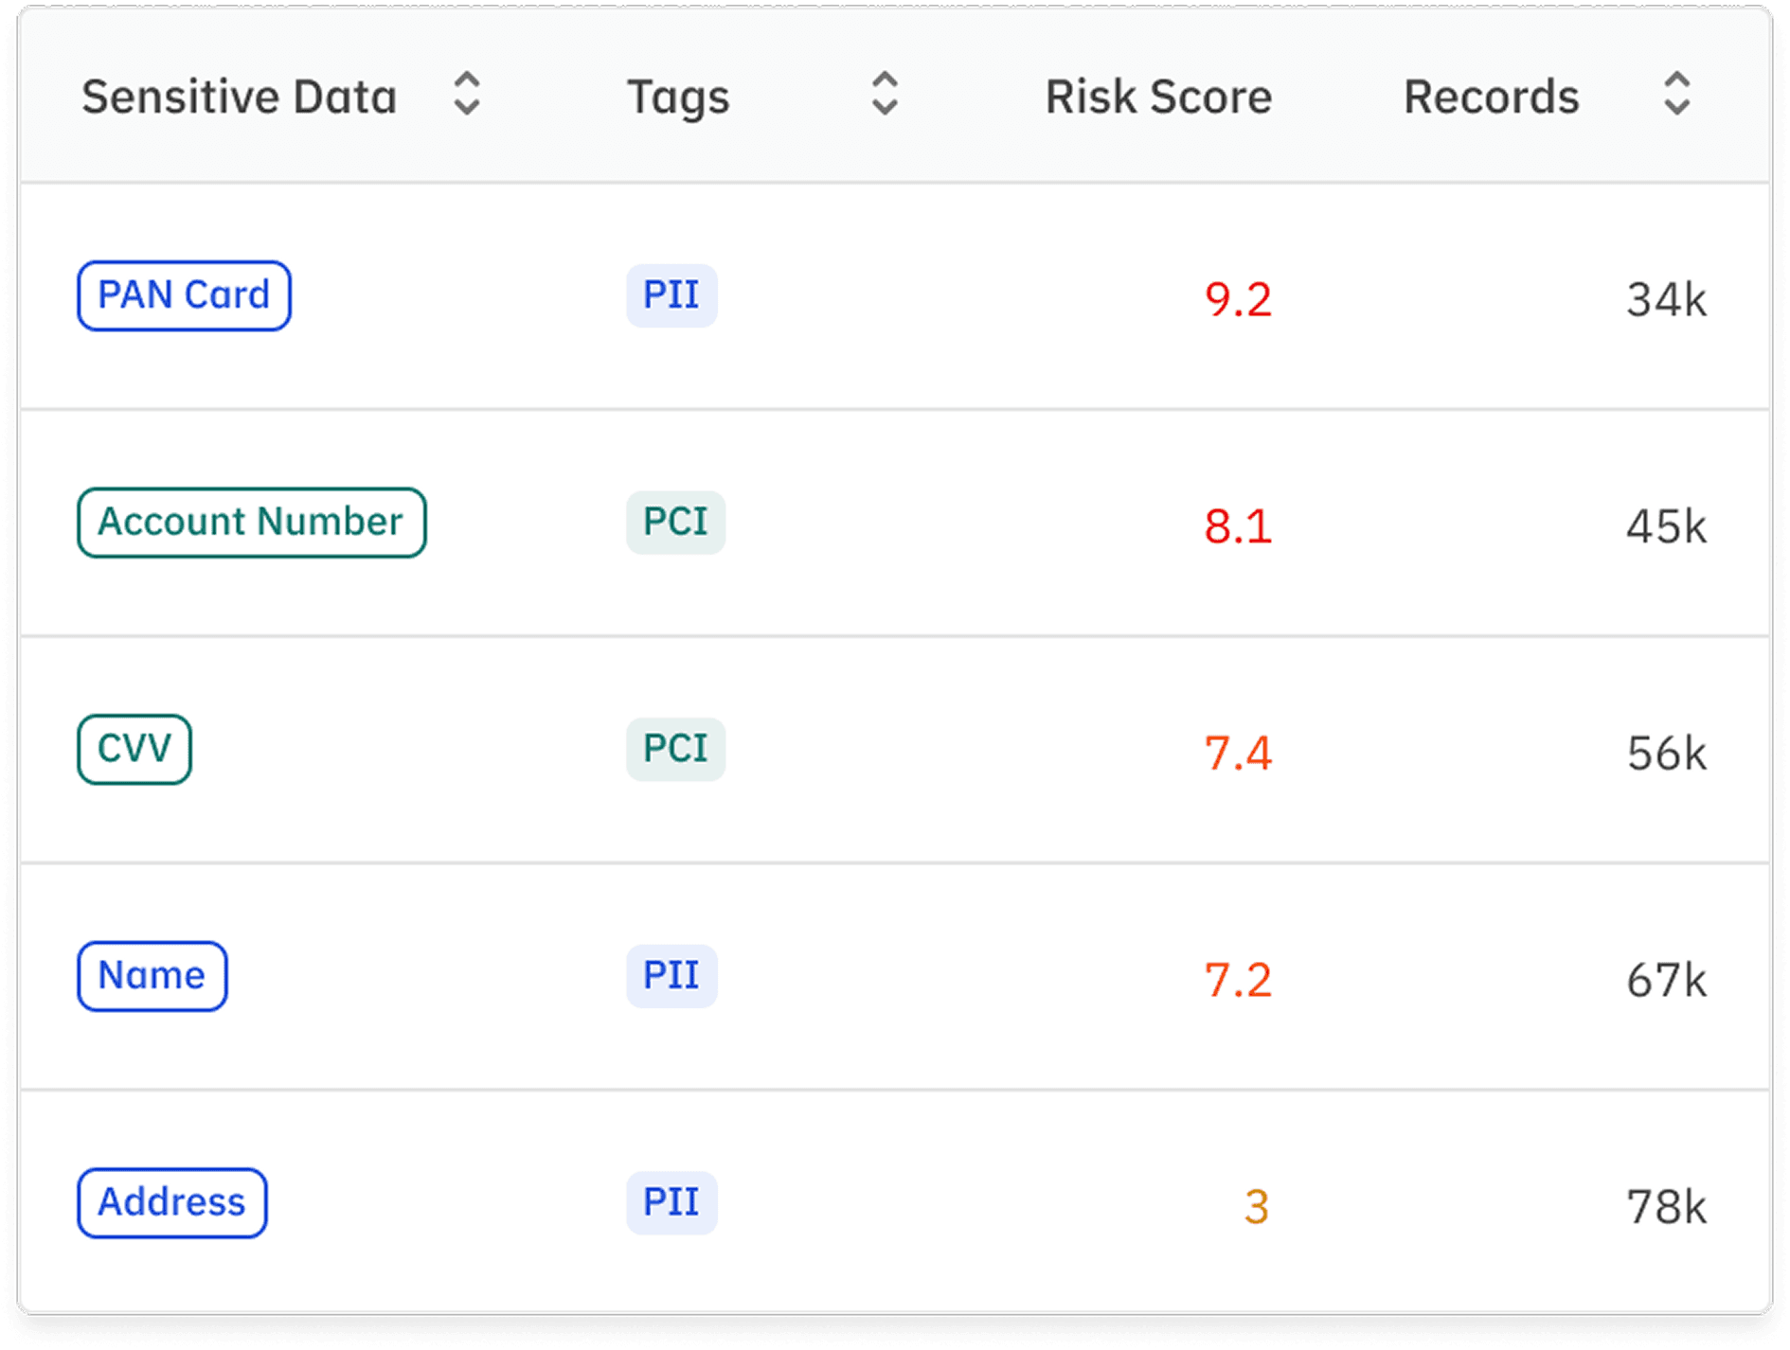Select the Account Number chip
The width and height of the screenshot is (1790, 1350).
click(251, 523)
